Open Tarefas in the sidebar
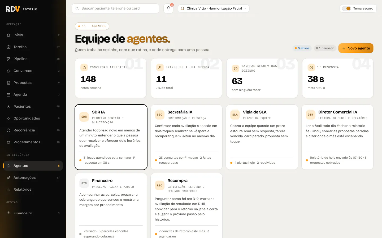 pos(33,47)
